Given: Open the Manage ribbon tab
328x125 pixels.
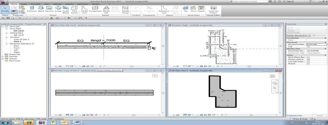Looking at the screenshot, I should coord(57,4).
